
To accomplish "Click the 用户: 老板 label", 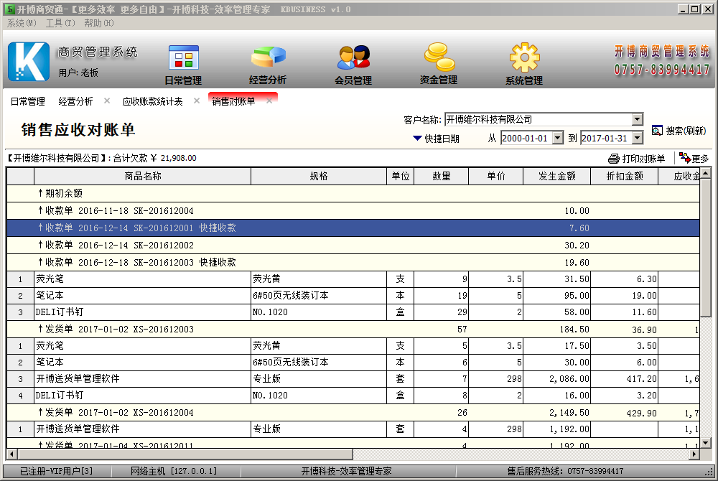I will click(78, 73).
